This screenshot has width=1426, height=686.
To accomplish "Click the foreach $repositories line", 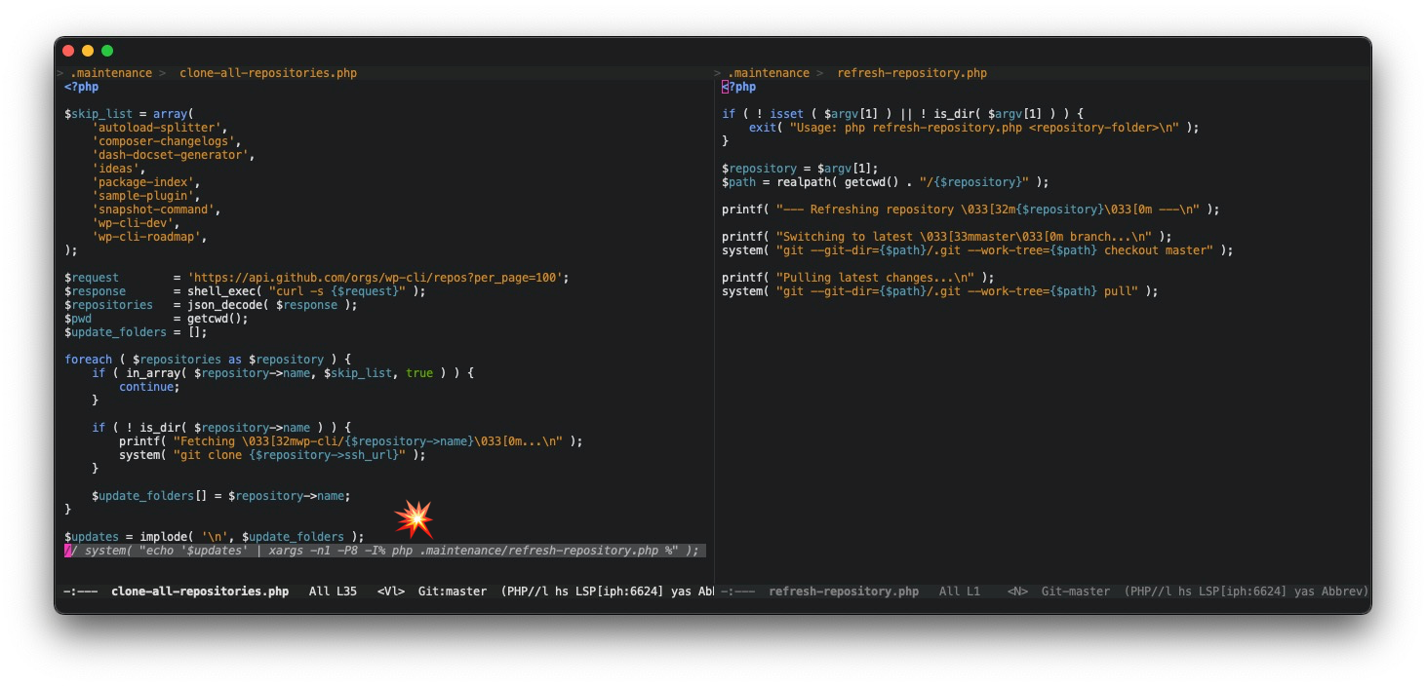I will pos(208,360).
